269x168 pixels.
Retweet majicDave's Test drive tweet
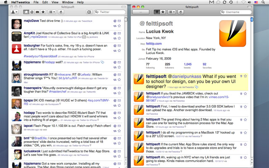[x=115, y=26]
